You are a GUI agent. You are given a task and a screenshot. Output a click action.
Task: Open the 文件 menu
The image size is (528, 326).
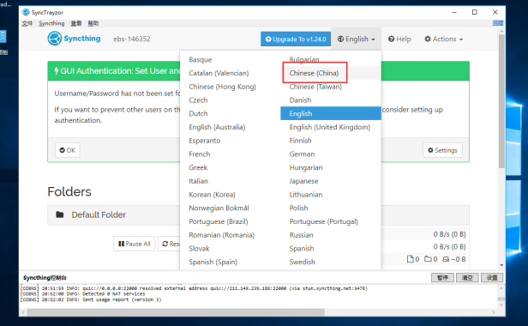(27, 23)
